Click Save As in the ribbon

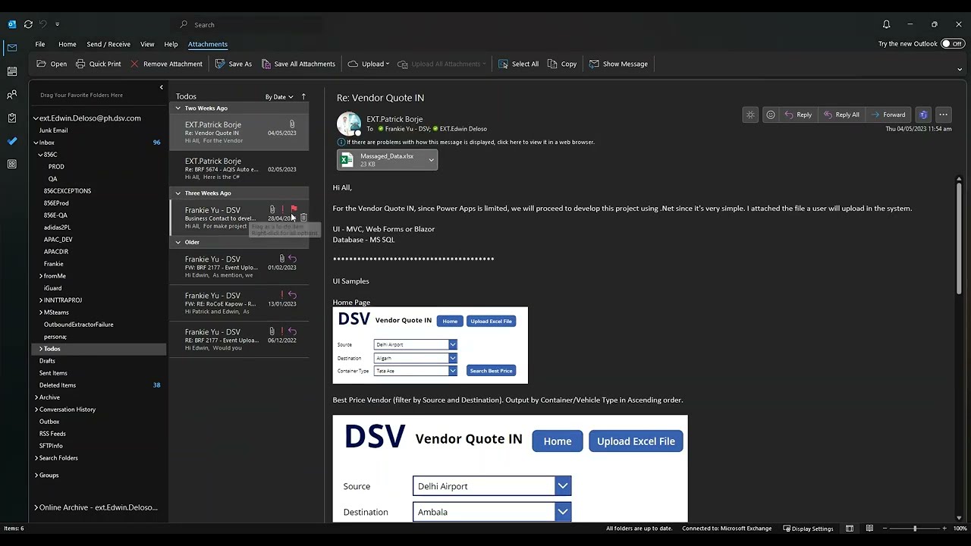click(x=234, y=64)
